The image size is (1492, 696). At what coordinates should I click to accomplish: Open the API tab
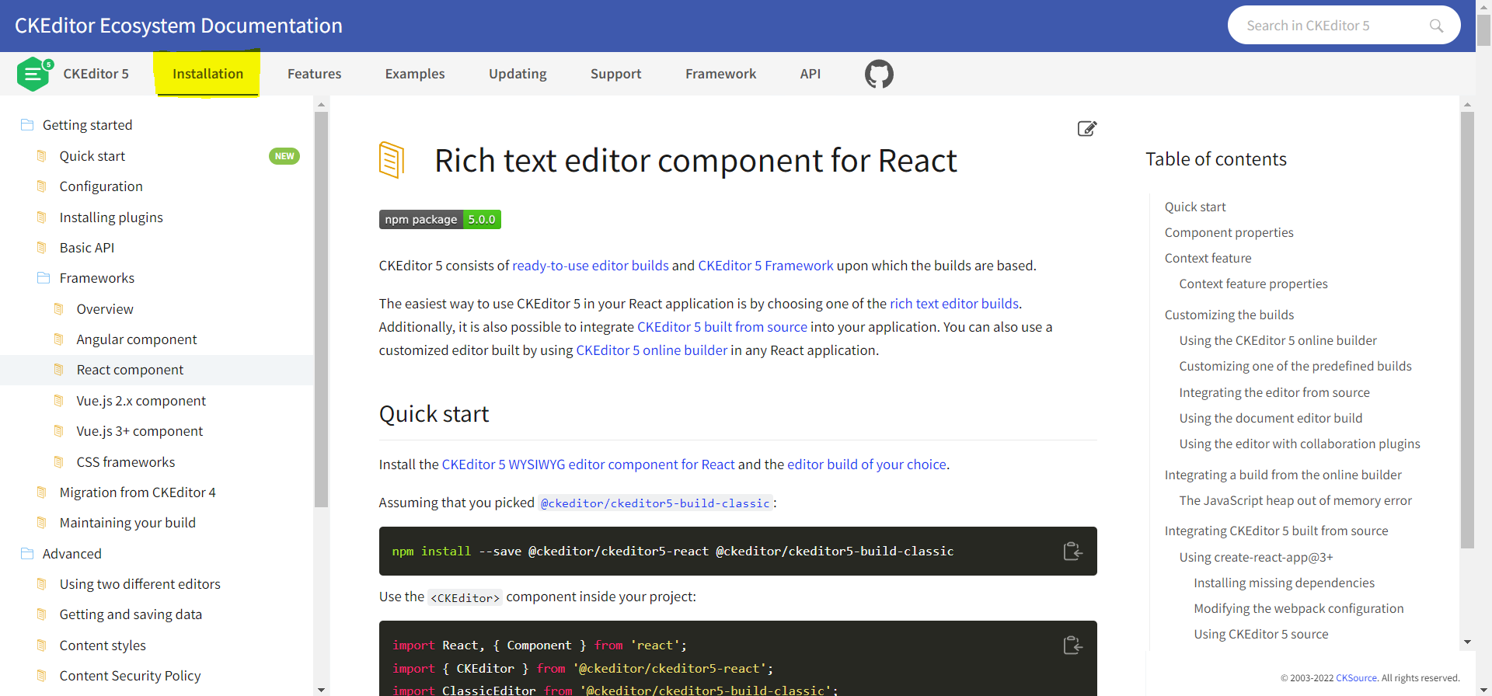pos(810,74)
